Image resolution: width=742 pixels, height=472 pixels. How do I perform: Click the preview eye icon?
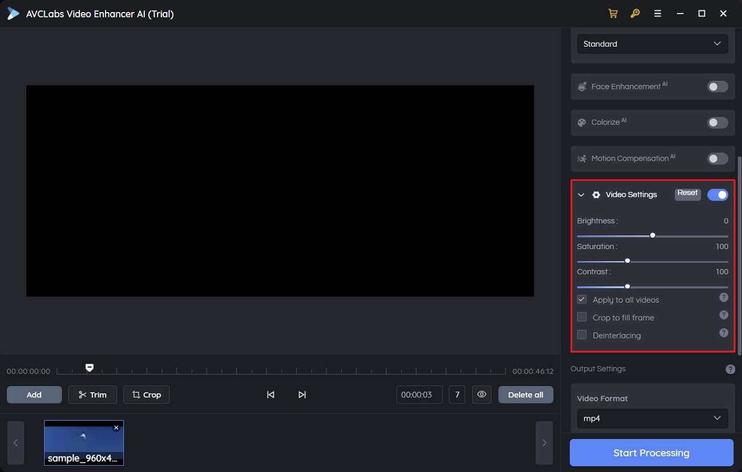pyautogui.click(x=481, y=394)
